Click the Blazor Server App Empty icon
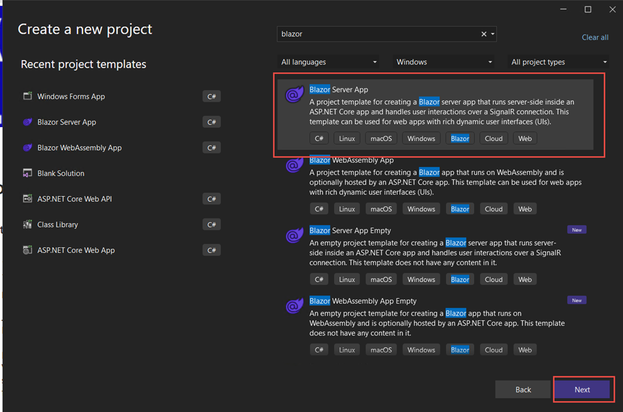This screenshot has height=412, width=623. 294,236
